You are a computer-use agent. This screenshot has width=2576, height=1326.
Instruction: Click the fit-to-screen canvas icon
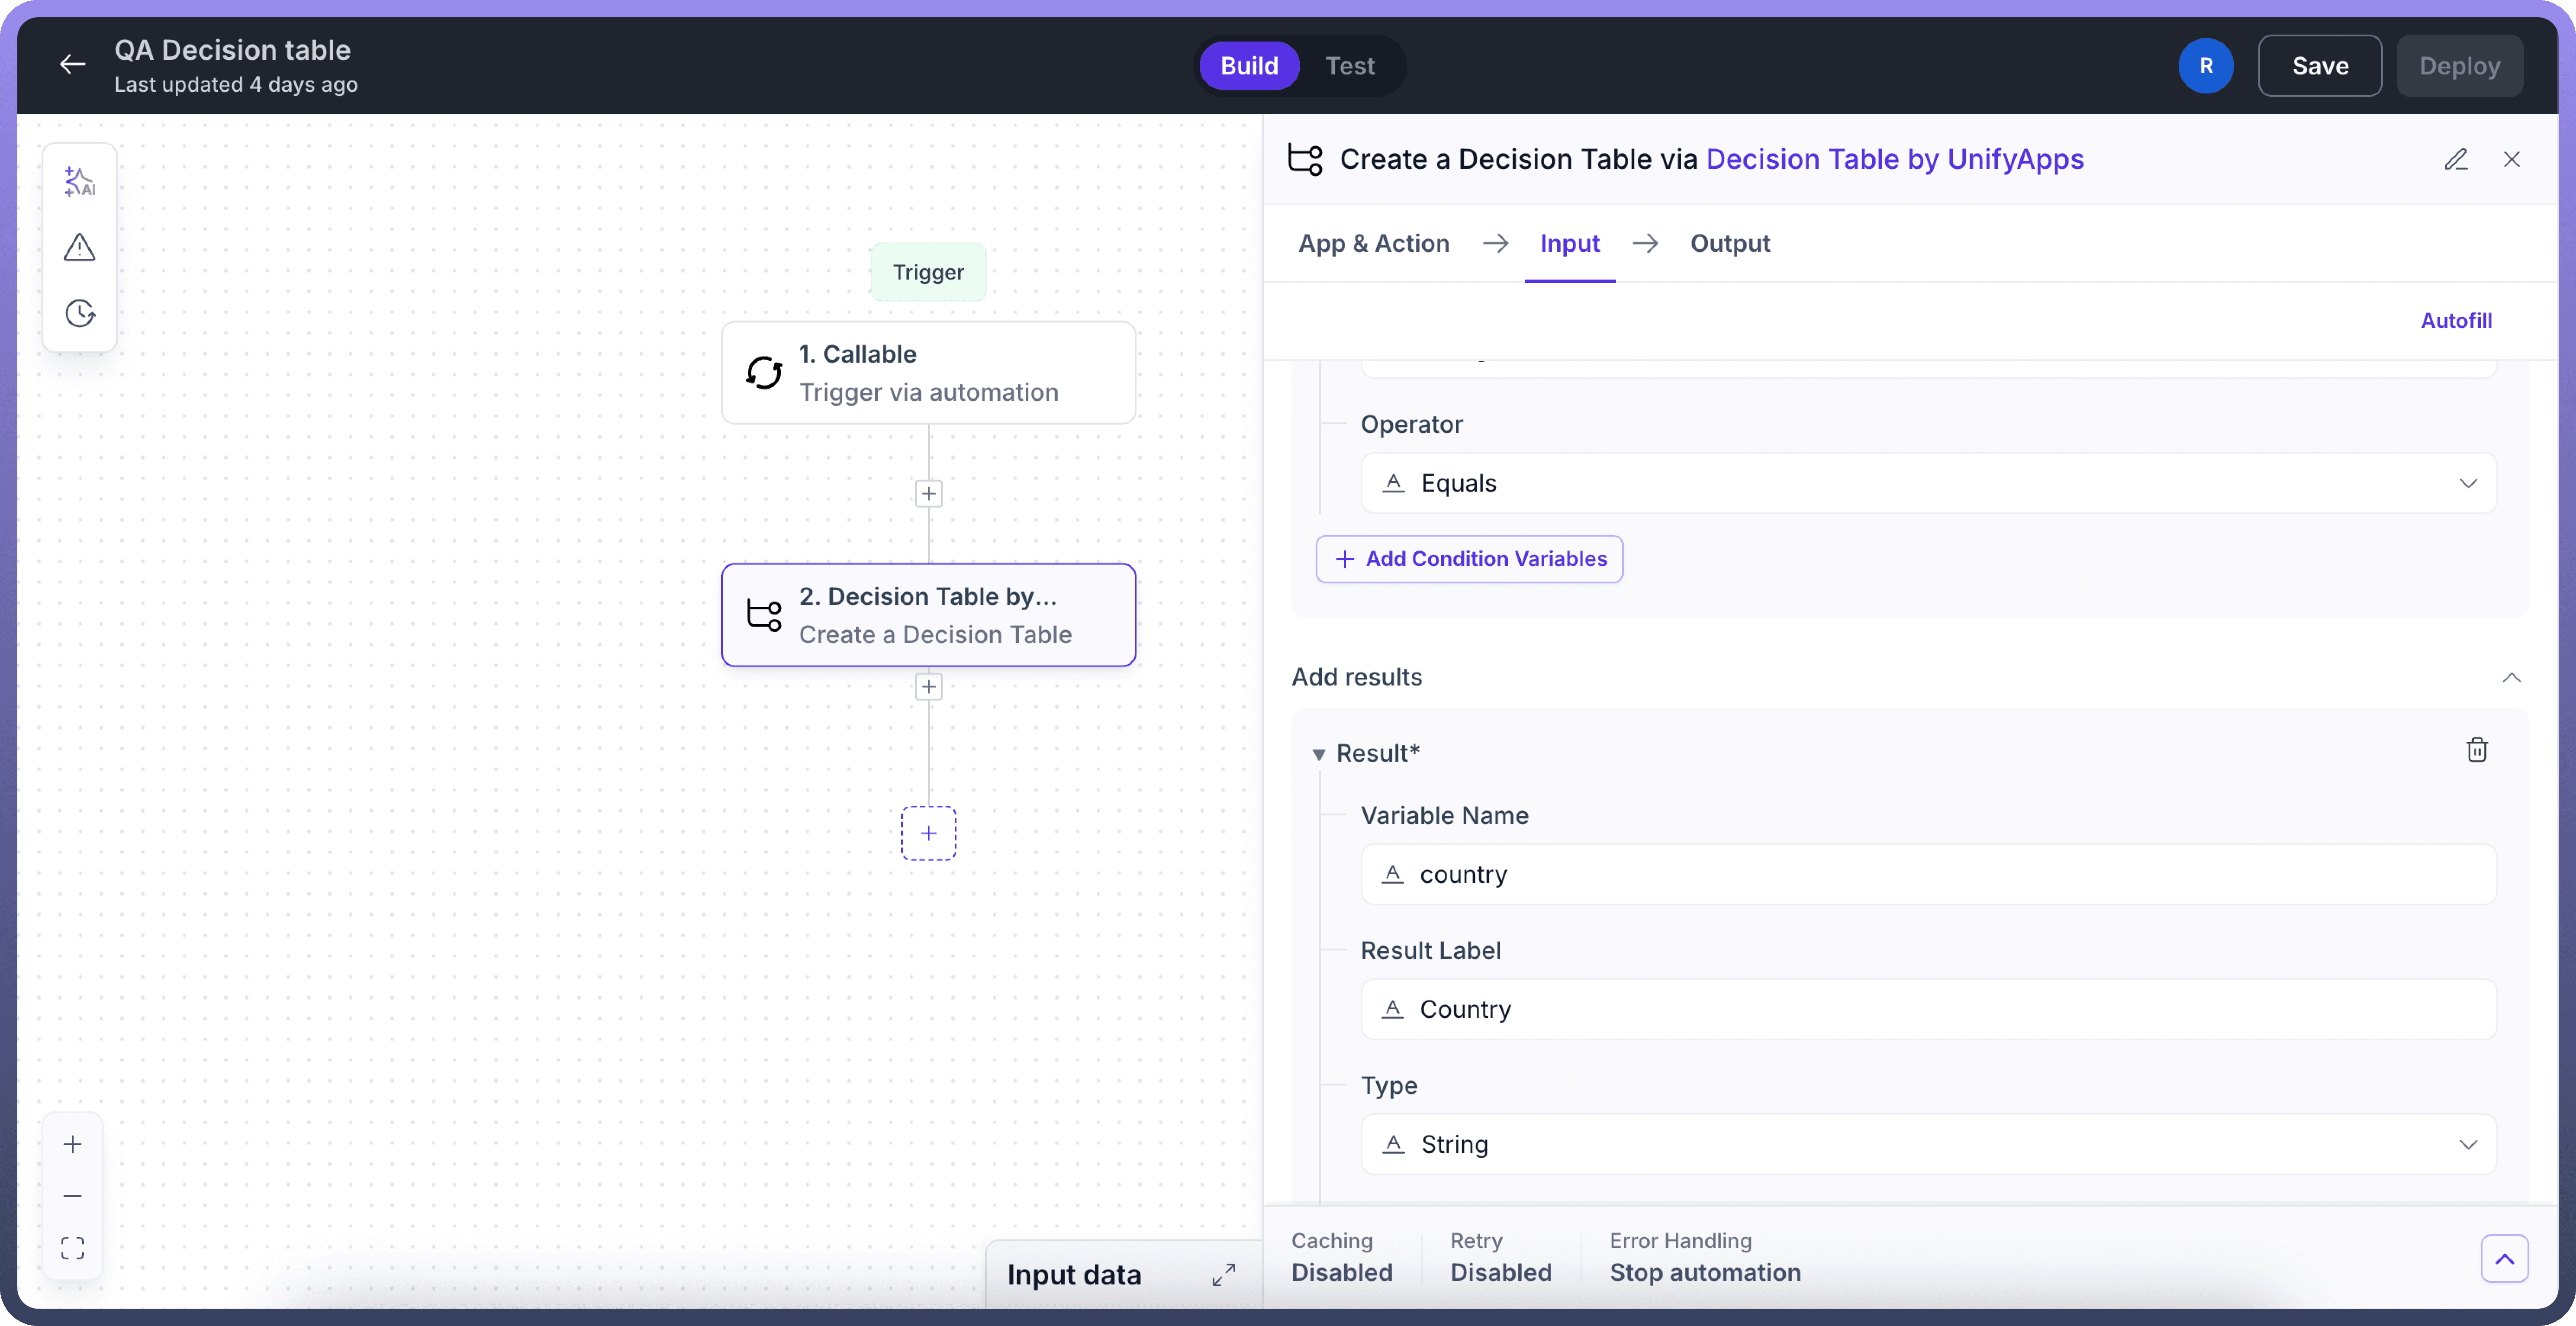pos(72,1248)
